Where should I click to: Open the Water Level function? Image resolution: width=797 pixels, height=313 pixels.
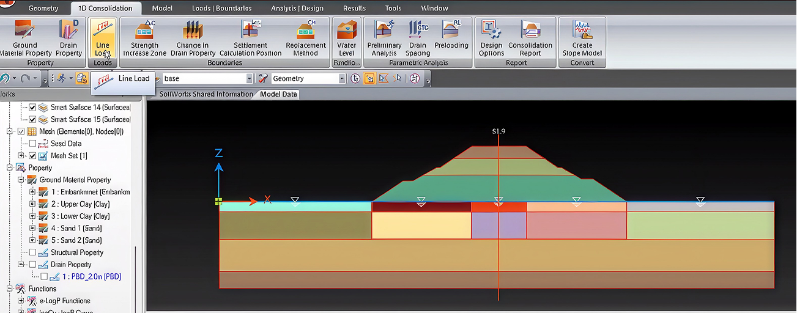pos(347,38)
